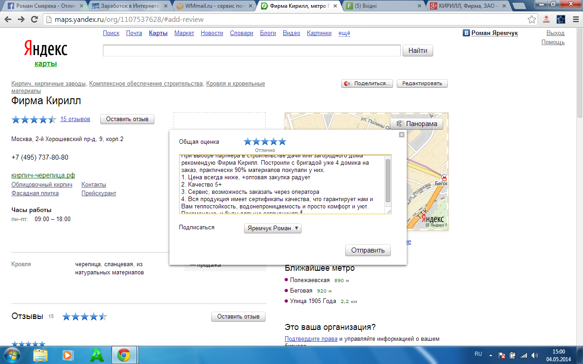Set the overall rating to five stars
The width and height of the screenshot is (583, 364).
(x=282, y=142)
